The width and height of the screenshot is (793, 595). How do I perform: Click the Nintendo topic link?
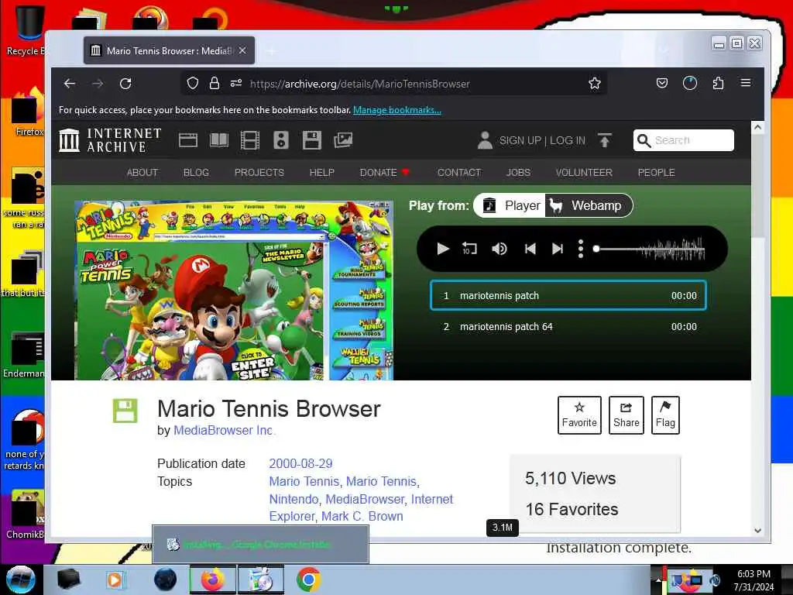pos(294,499)
